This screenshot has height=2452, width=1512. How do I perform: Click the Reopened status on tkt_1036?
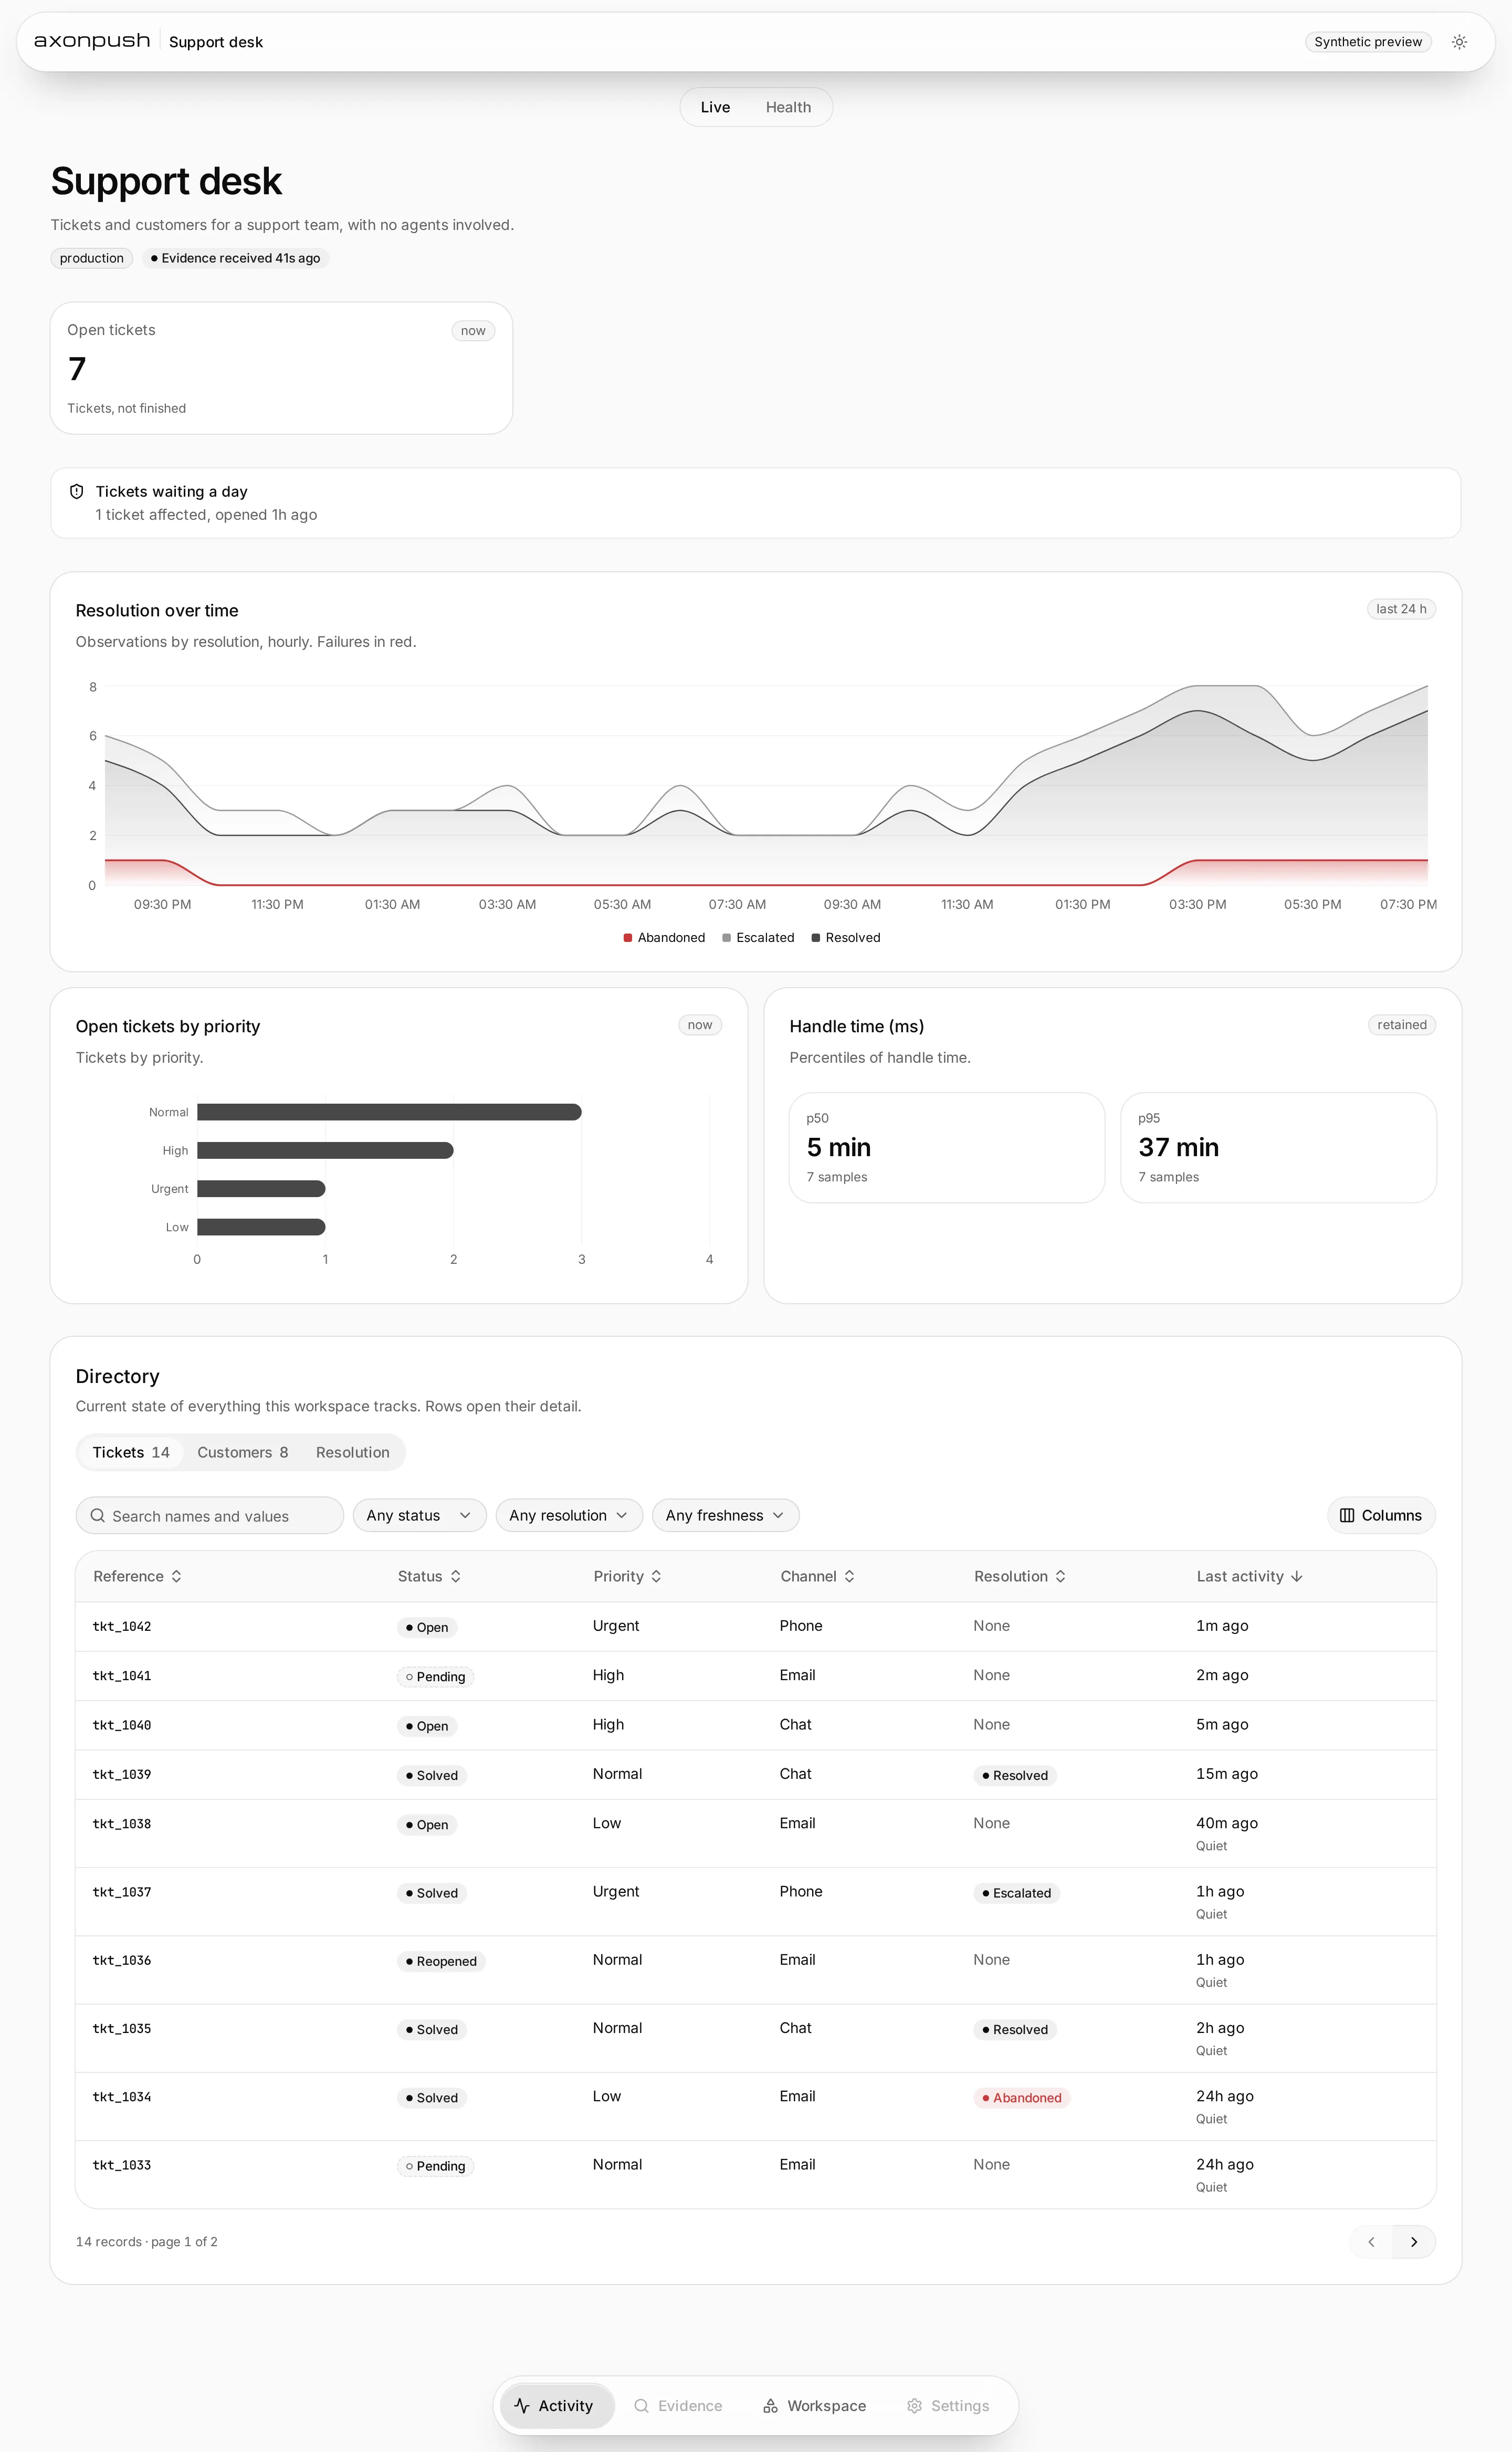pos(441,1961)
